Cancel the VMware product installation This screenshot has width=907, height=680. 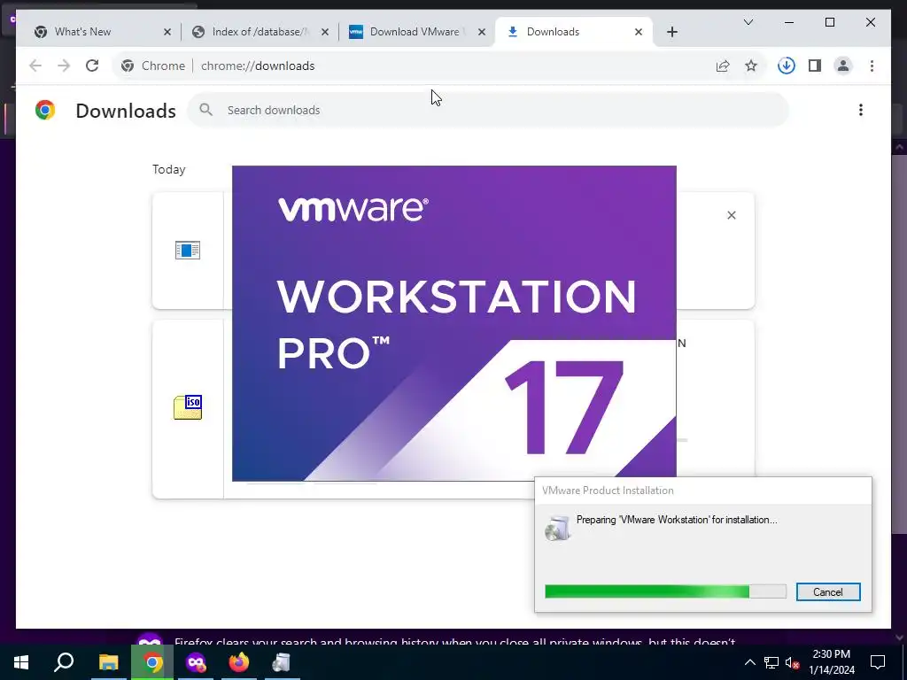(828, 591)
